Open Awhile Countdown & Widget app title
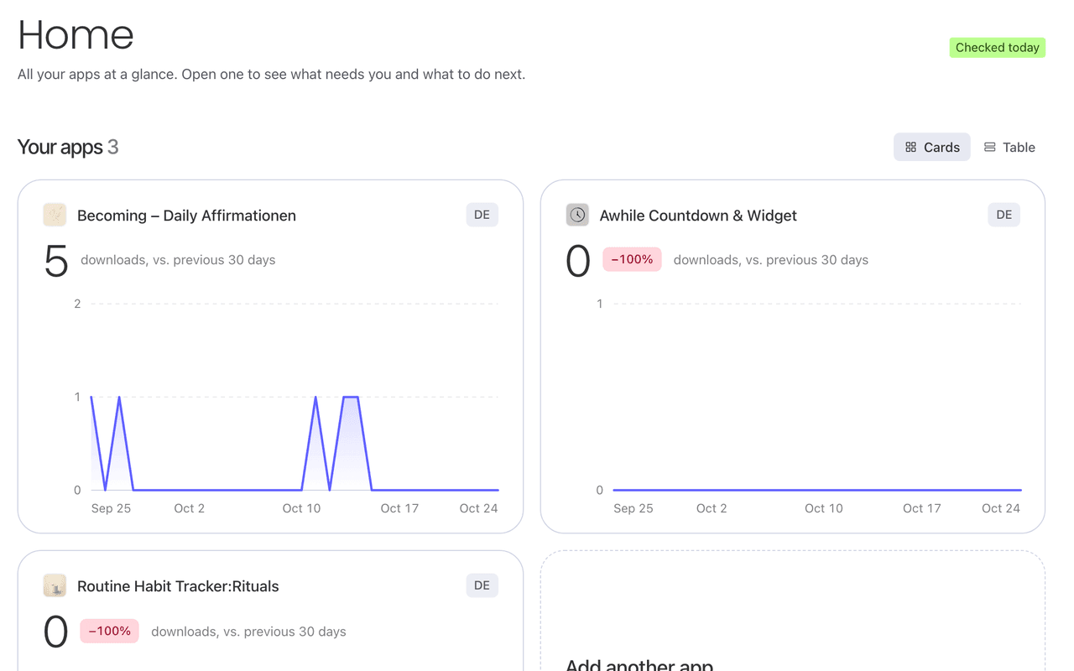This screenshot has width=1074, height=671. coord(698,216)
